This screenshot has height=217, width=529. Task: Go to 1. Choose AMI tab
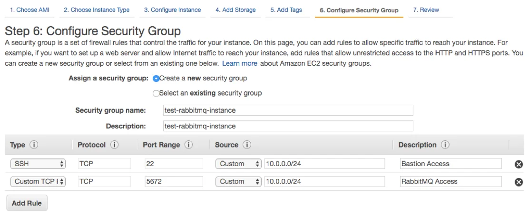pyautogui.click(x=29, y=10)
